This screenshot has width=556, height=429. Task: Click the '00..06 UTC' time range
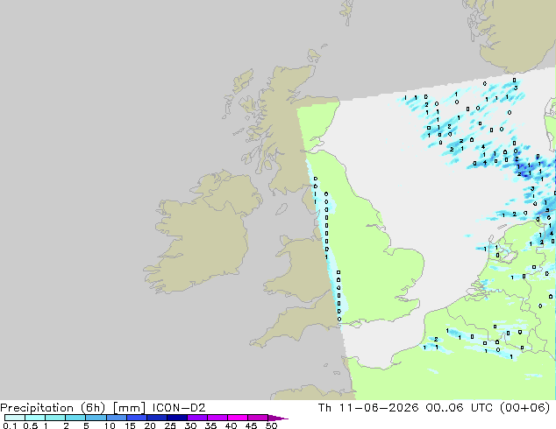click(x=459, y=408)
